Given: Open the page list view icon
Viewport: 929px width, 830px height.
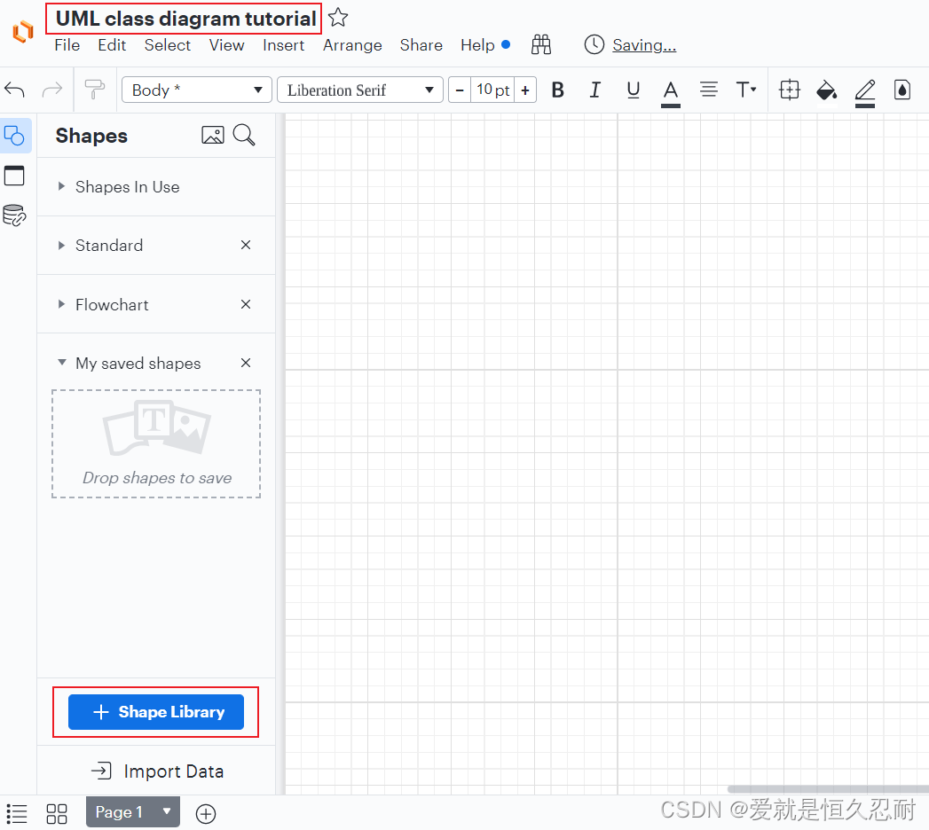Looking at the screenshot, I should tap(17, 814).
